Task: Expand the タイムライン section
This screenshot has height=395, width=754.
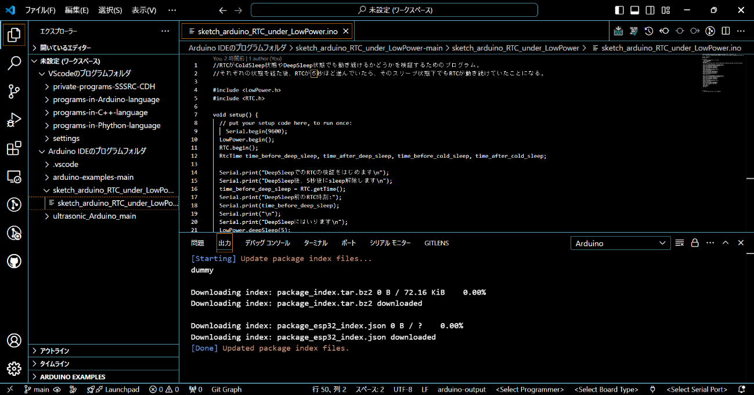Action: (x=104, y=364)
